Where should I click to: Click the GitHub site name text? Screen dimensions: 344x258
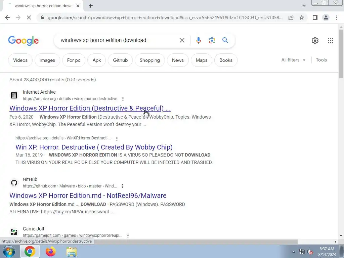pyautogui.click(x=30, y=179)
